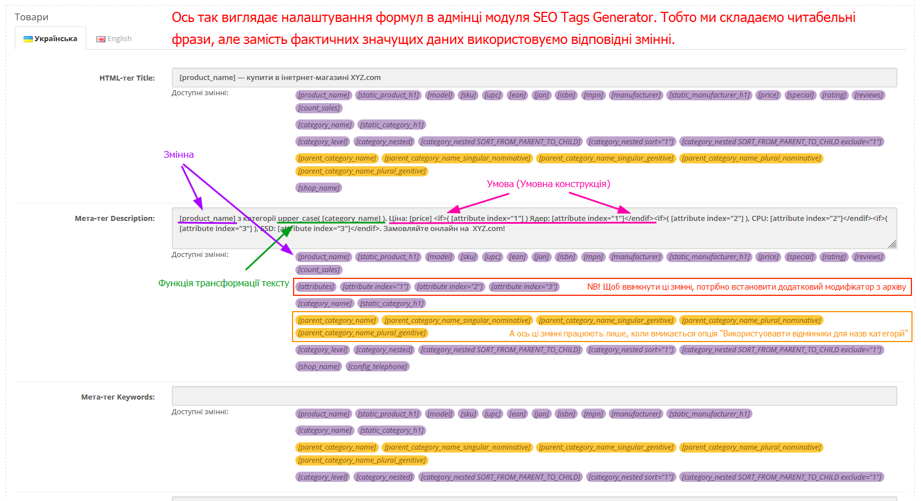Insert the [config_telephone] tag

tap(377, 367)
